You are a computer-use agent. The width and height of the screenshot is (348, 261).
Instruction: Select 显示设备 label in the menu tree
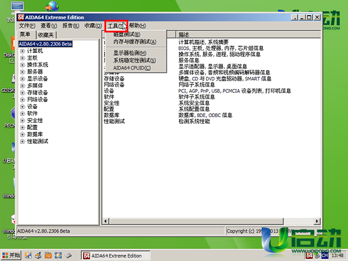38,79
